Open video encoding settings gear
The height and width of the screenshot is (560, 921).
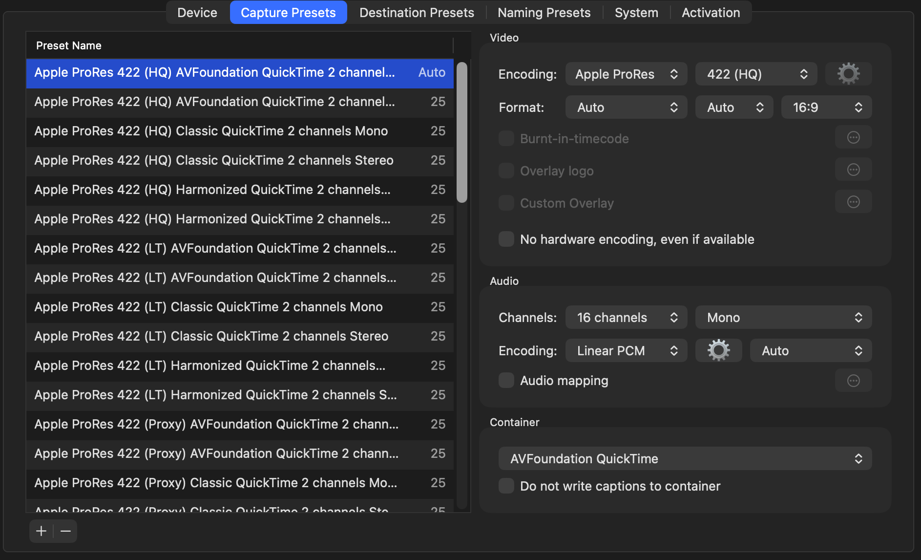click(x=848, y=74)
